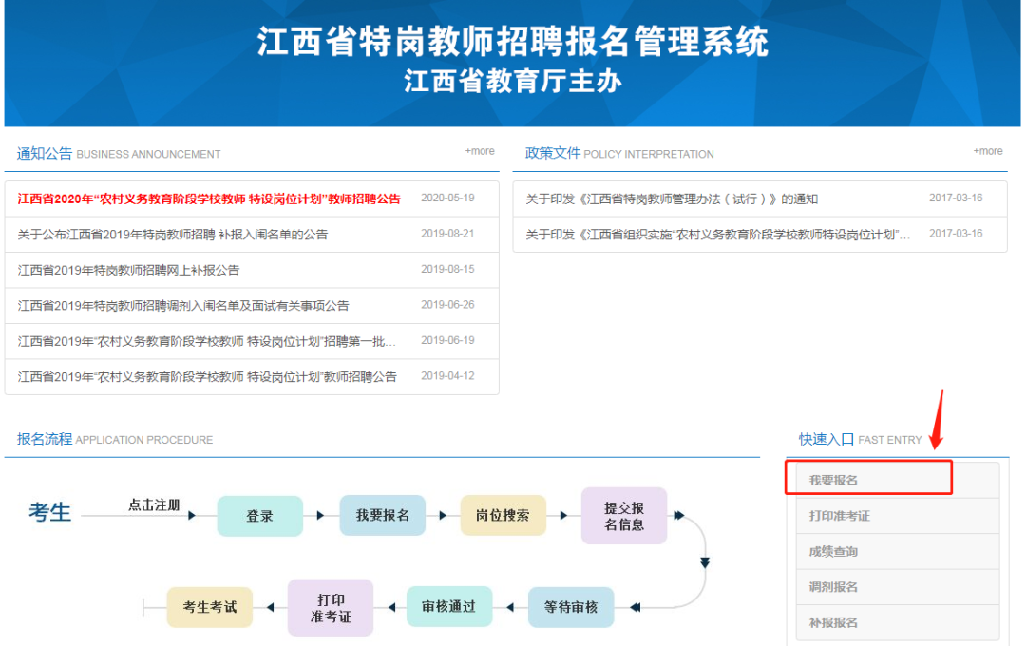Click the 点击注册 label in flowchart
Image resolution: width=1026 pixels, height=646 pixels.
tap(154, 505)
